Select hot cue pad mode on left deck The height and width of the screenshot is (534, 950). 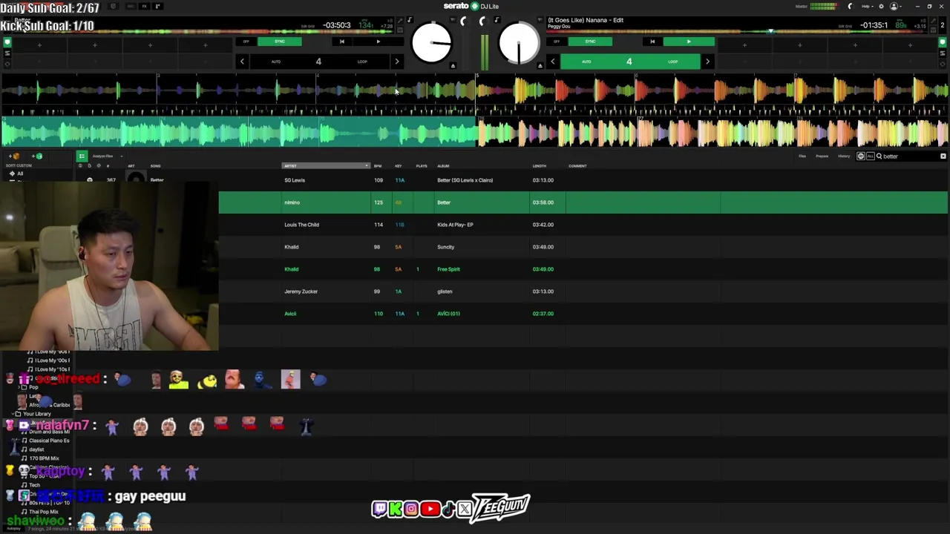pos(7,42)
